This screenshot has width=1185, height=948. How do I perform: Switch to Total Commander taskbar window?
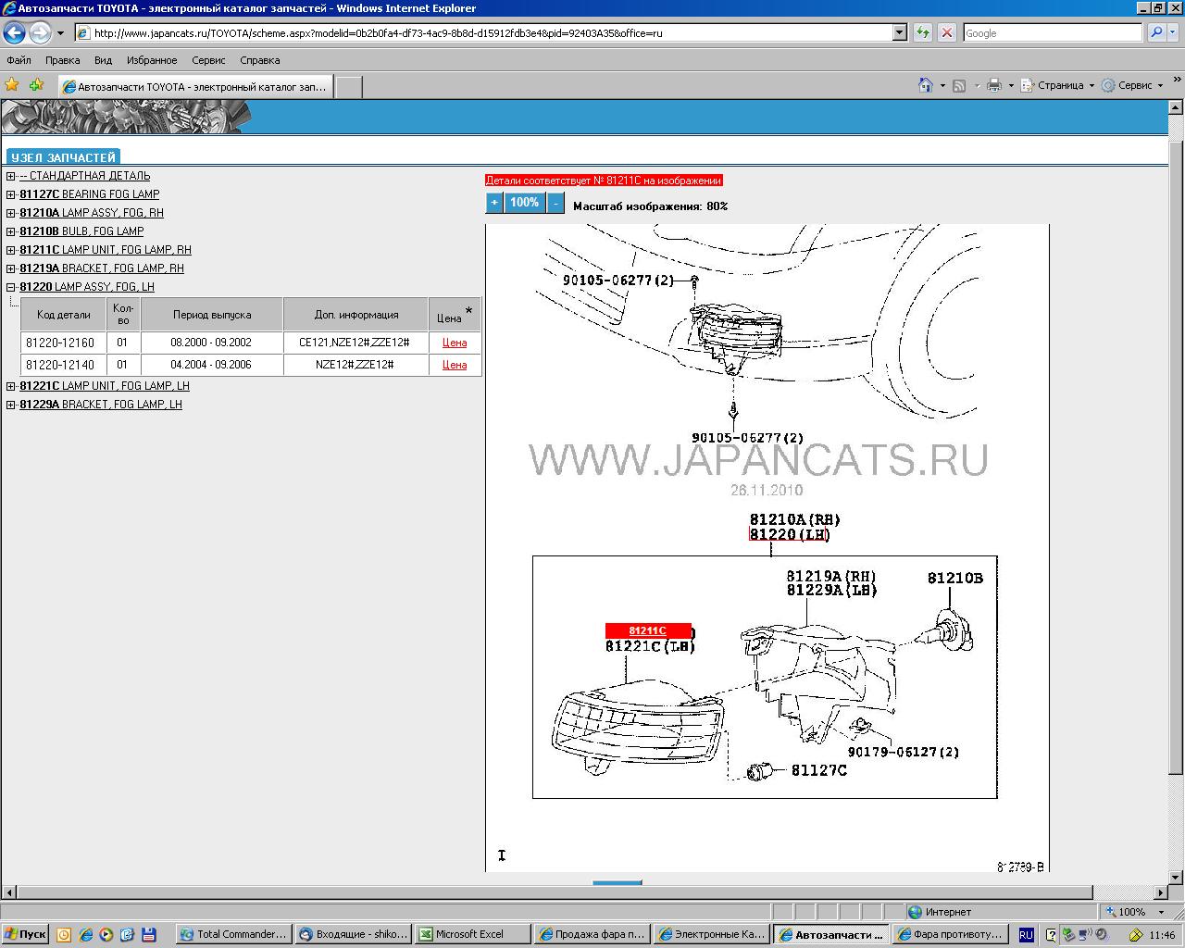click(x=233, y=934)
